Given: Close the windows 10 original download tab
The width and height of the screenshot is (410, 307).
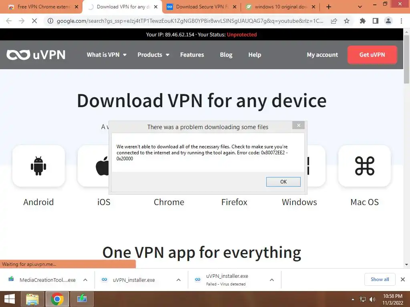Looking at the screenshot, I should [314, 7].
